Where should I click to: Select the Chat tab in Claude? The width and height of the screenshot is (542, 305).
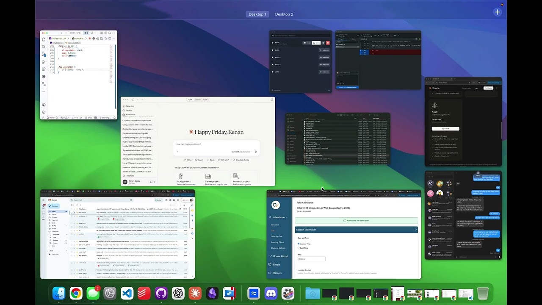191,100
